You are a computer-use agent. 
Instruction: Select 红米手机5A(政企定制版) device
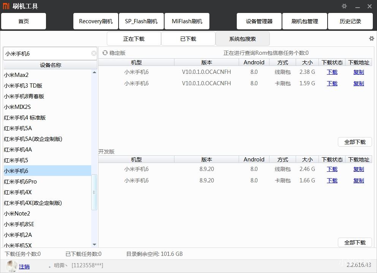click(47, 139)
